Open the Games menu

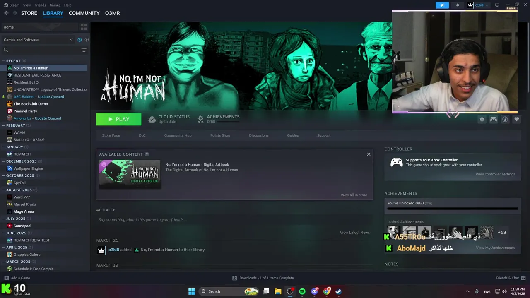[55, 5]
